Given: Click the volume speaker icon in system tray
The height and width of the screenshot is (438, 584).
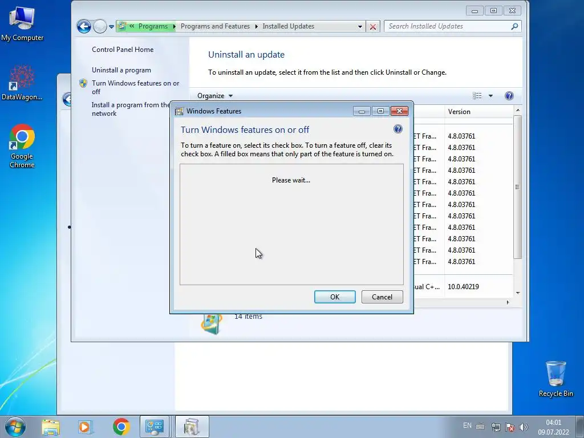Looking at the screenshot, I should (x=524, y=427).
